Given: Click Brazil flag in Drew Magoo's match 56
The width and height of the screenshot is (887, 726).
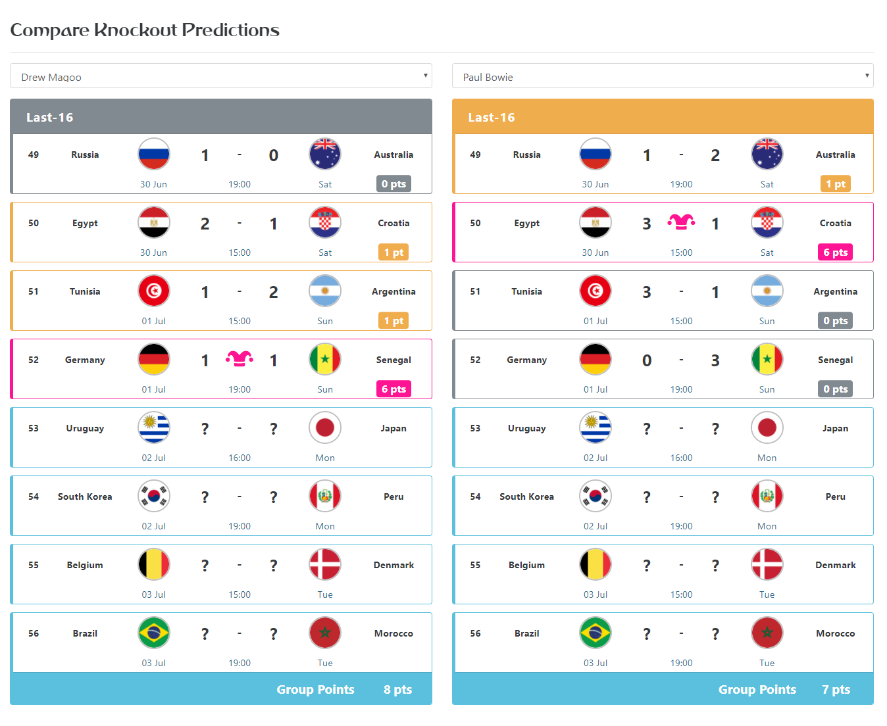Looking at the screenshot, I should click(154, 633).
